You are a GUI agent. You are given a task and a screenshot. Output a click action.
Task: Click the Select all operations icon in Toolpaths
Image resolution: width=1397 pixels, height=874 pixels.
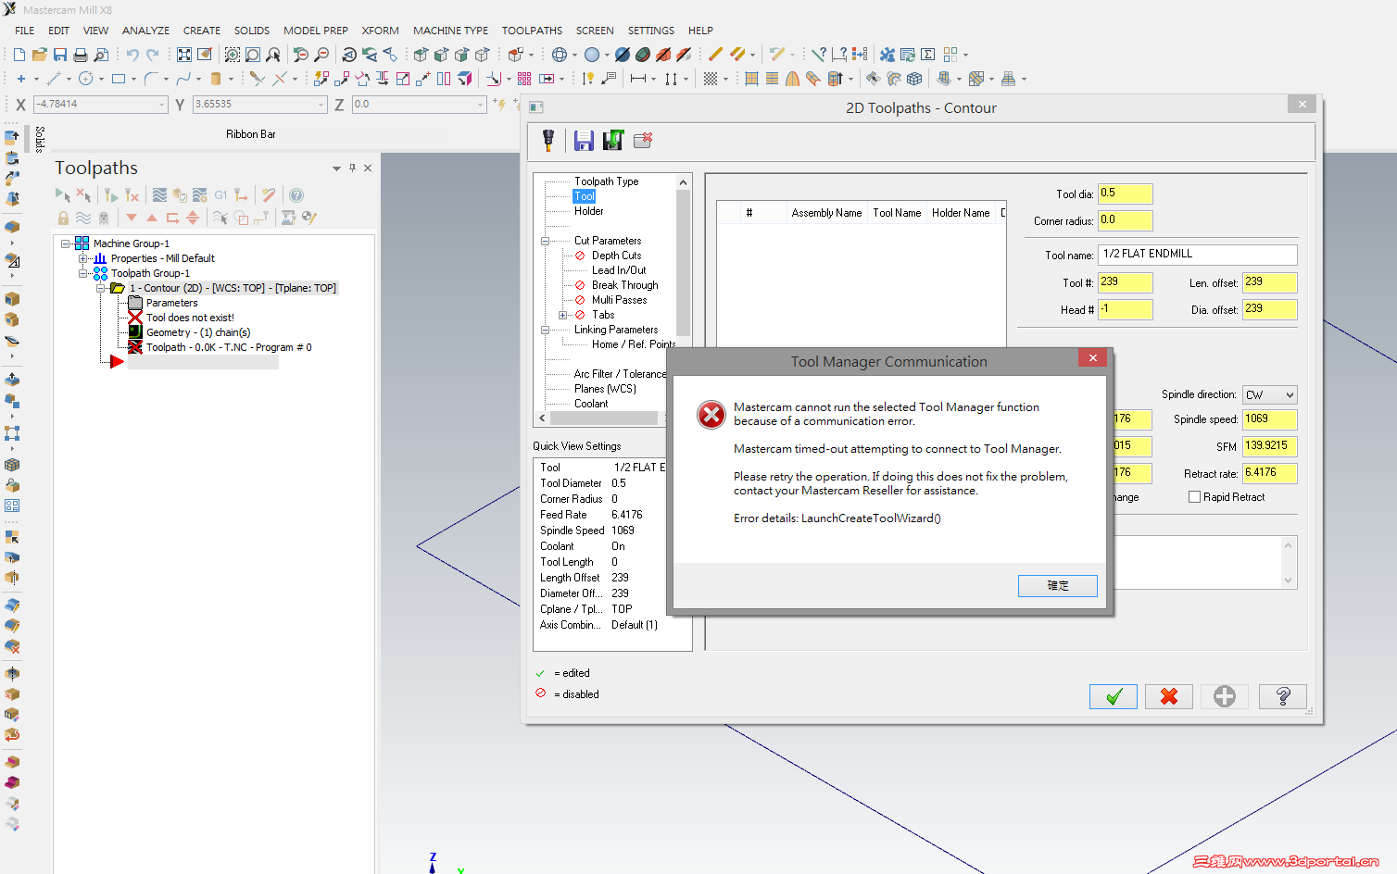(x=62, y=195)
